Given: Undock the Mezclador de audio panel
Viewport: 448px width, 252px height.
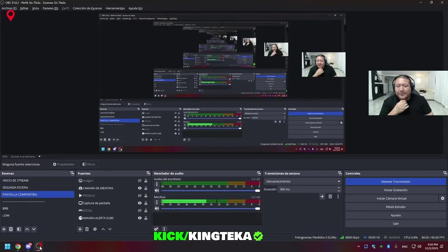Looking at the screenshot, I should 259,173.
